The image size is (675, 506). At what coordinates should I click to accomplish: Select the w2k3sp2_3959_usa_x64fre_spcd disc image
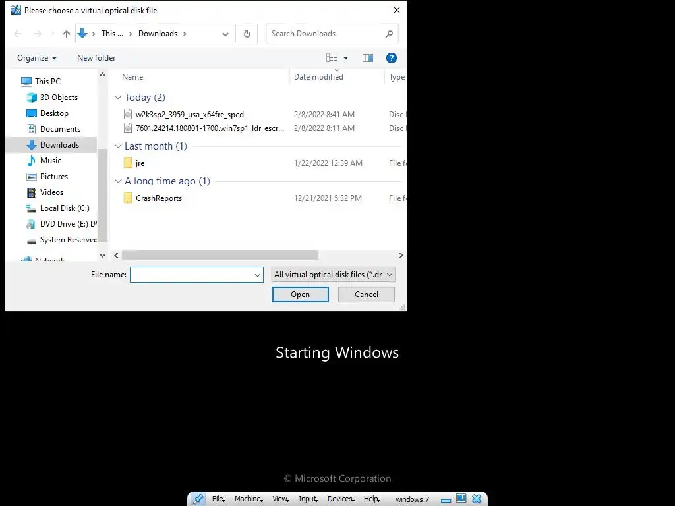point(189,115)
